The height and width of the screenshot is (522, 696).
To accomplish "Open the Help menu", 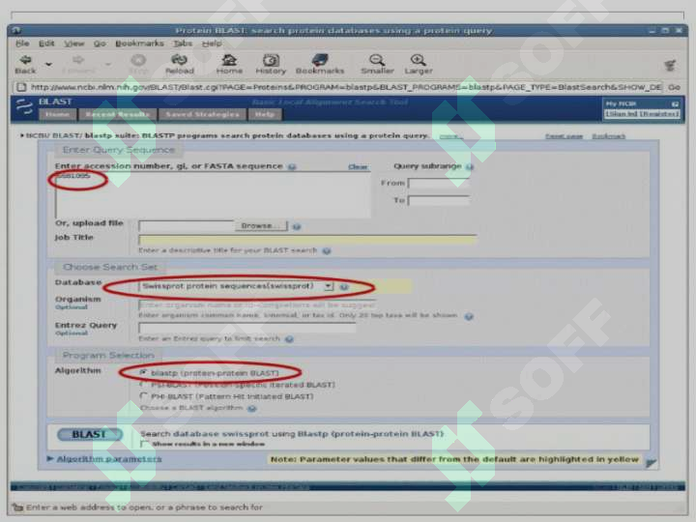I will tap(212, 43).
